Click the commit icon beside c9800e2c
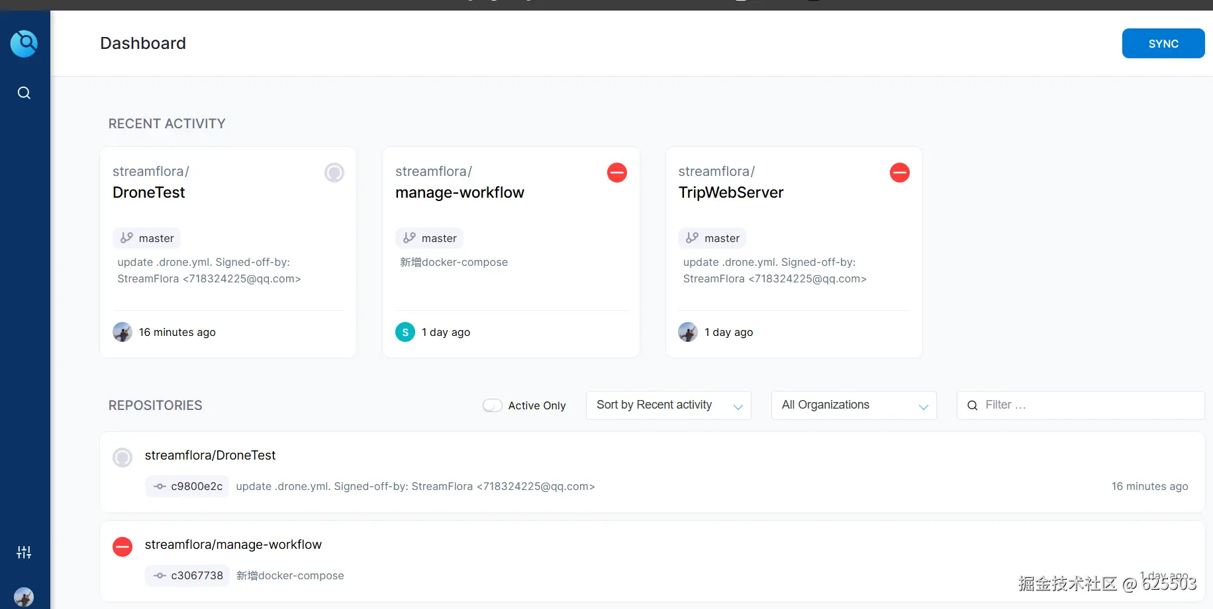1213x609 pixels. tap(160, 486)
